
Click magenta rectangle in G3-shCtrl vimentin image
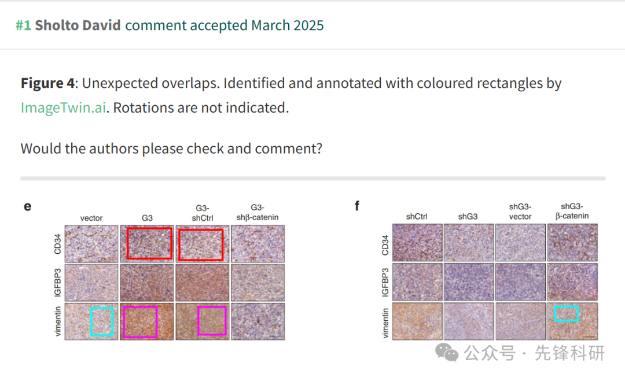212,320
